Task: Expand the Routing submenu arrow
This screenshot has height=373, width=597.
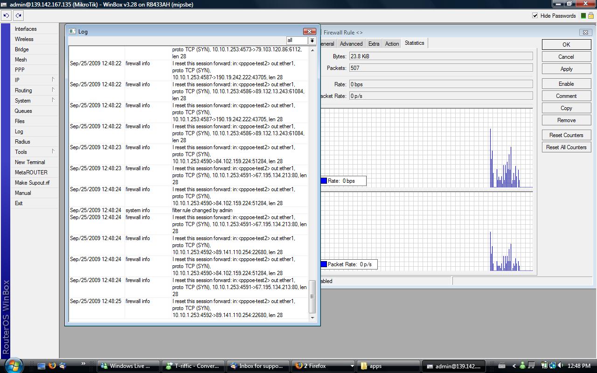Action: click(53, 90)
